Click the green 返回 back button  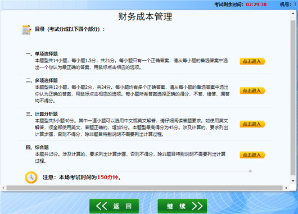pos(114,206)
